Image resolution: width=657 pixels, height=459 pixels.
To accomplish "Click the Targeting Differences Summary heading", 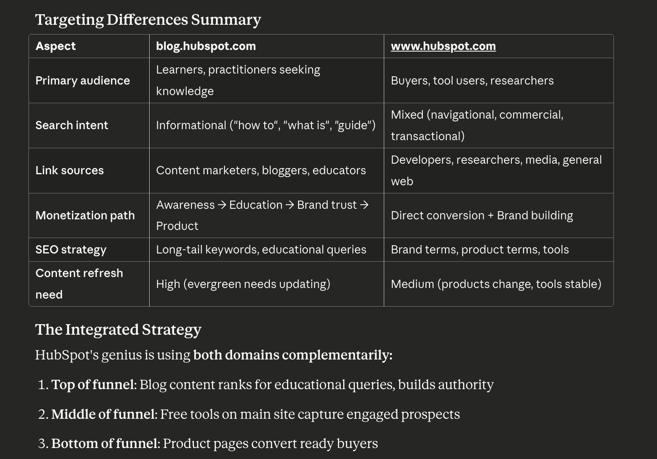I will 148,19.
